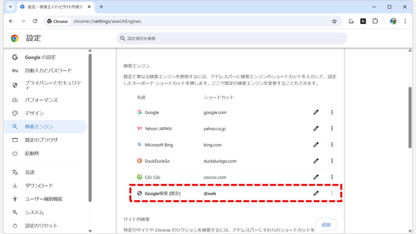Open the tab search dropdown arrow
Image resolution: width=416 pixels, height=234 pixels.
point(10,7)
